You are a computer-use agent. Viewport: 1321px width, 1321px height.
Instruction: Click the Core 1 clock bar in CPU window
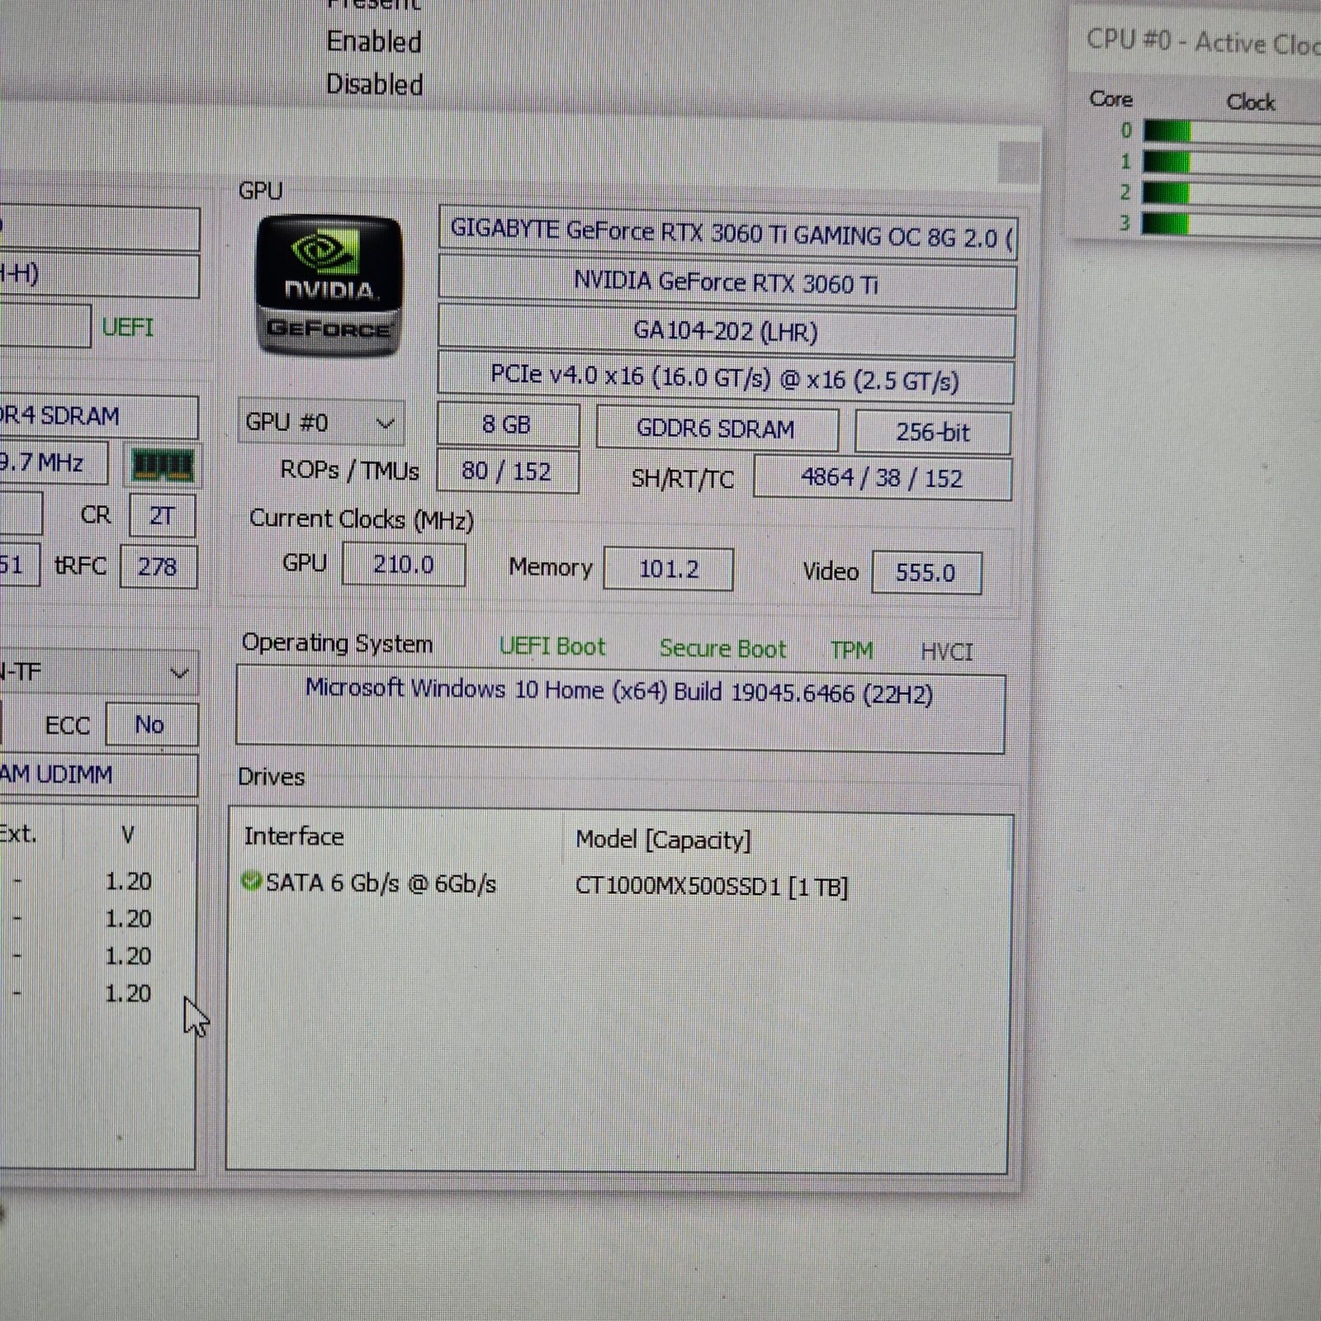1232,162
